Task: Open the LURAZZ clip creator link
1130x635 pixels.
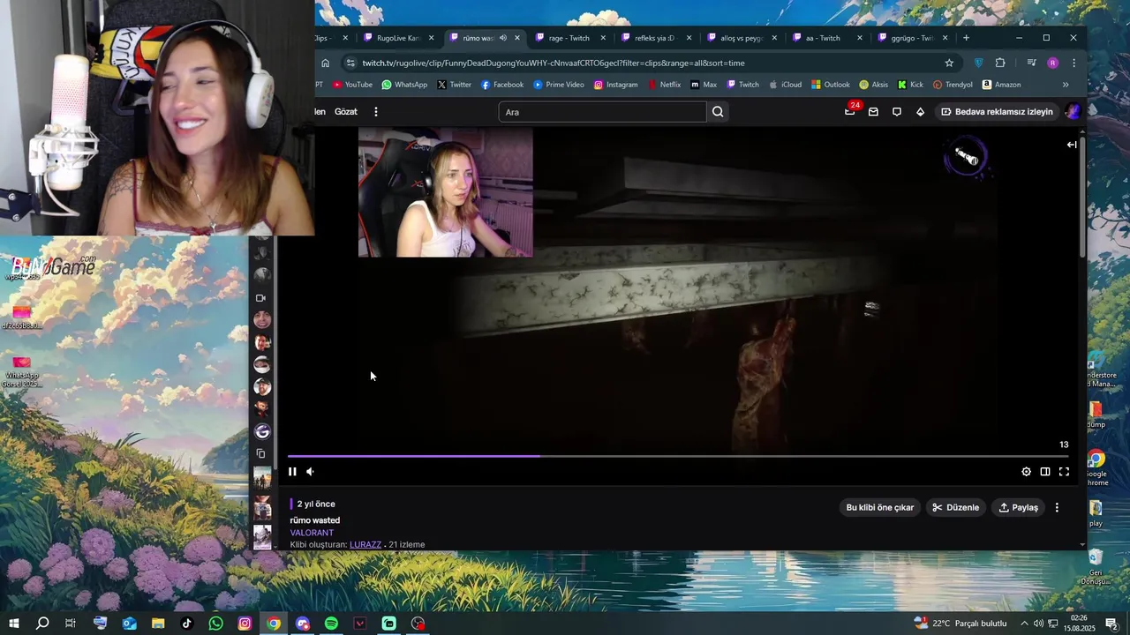Action: tap(365, 544)
